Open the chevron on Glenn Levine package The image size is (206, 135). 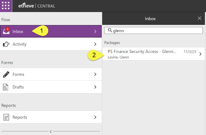200,54
